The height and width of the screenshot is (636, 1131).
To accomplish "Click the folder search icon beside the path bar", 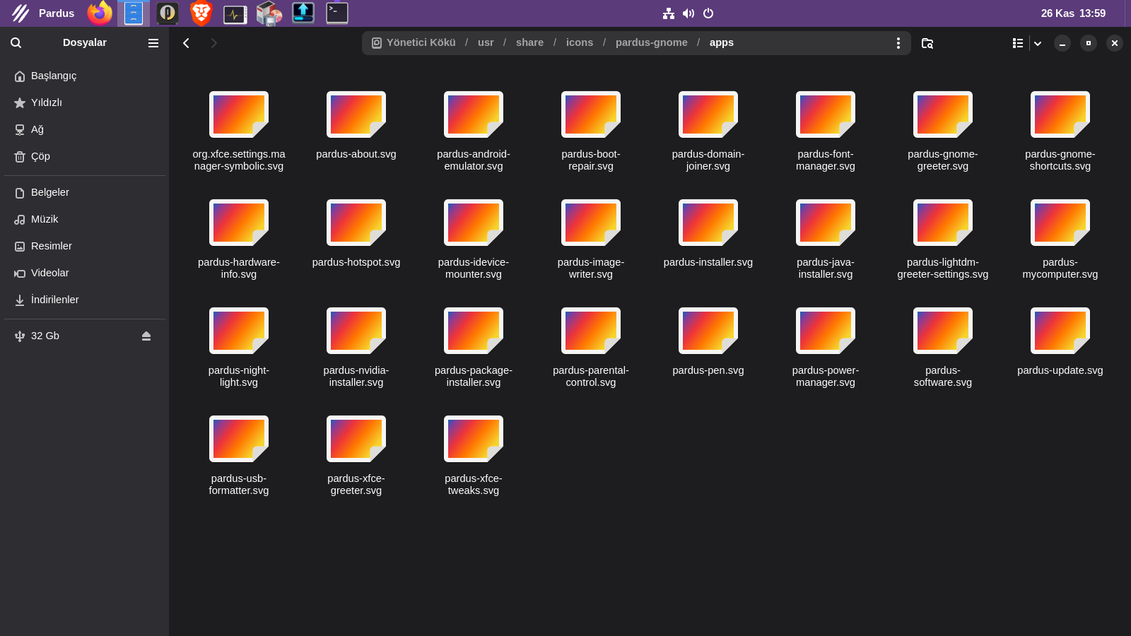I will point(927,43).
